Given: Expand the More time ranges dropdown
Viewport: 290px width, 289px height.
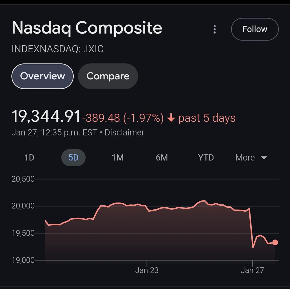Looking at the screenshot, I should coord(251,158).
